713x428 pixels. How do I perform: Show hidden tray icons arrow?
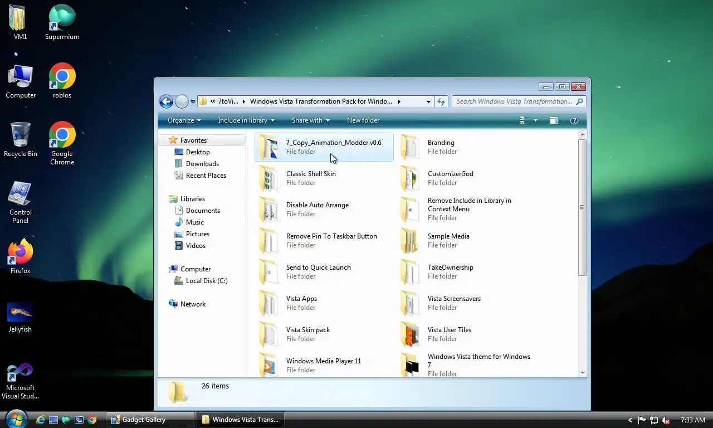click(630, 420)
